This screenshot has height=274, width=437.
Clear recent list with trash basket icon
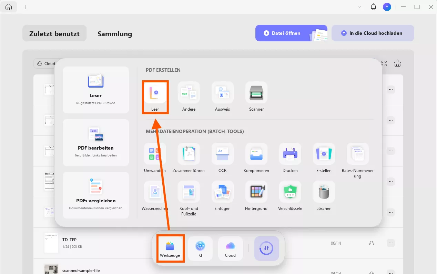(398, 63)
